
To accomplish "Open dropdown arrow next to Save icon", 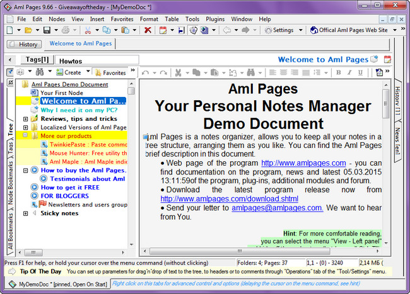I will coord(56,30).
